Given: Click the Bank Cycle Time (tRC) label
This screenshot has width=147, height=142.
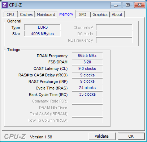Looking at the screenshot, I should pos(48,95).
